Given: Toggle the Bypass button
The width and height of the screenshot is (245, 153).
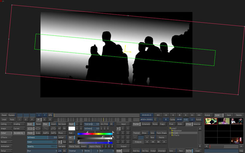Looking at the screenshot, I should click(x=12, y=115).
